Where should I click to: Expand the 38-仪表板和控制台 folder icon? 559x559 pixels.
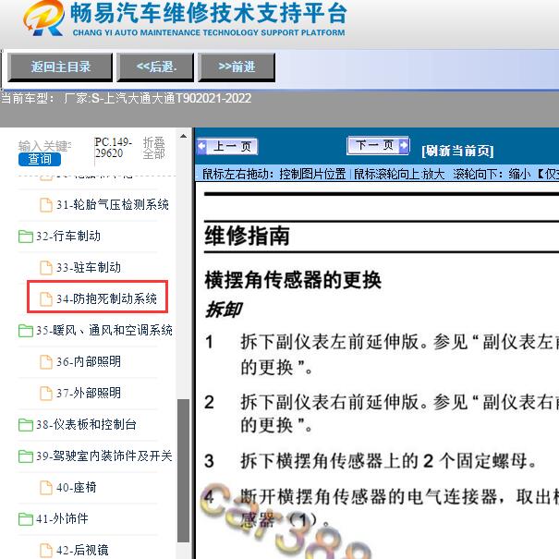pyautogui.click(x=25, y=425)
